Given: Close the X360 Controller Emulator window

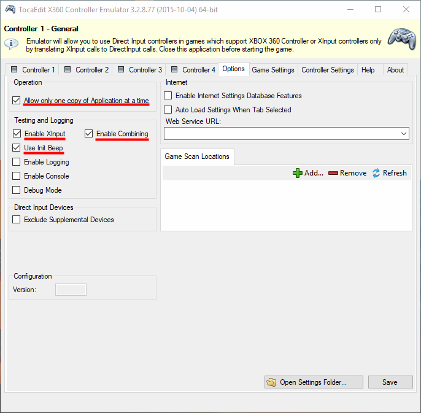Looking at the screenshot, I should pyautogui.click(x=406, y=9).
